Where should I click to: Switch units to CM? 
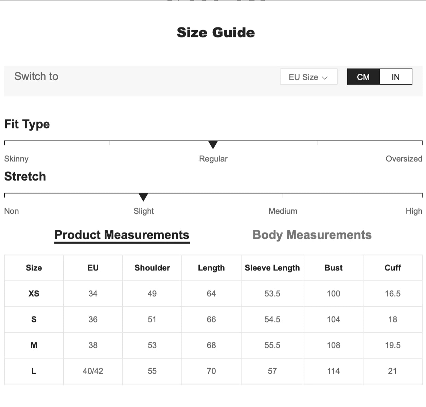(x=363, y=77)
